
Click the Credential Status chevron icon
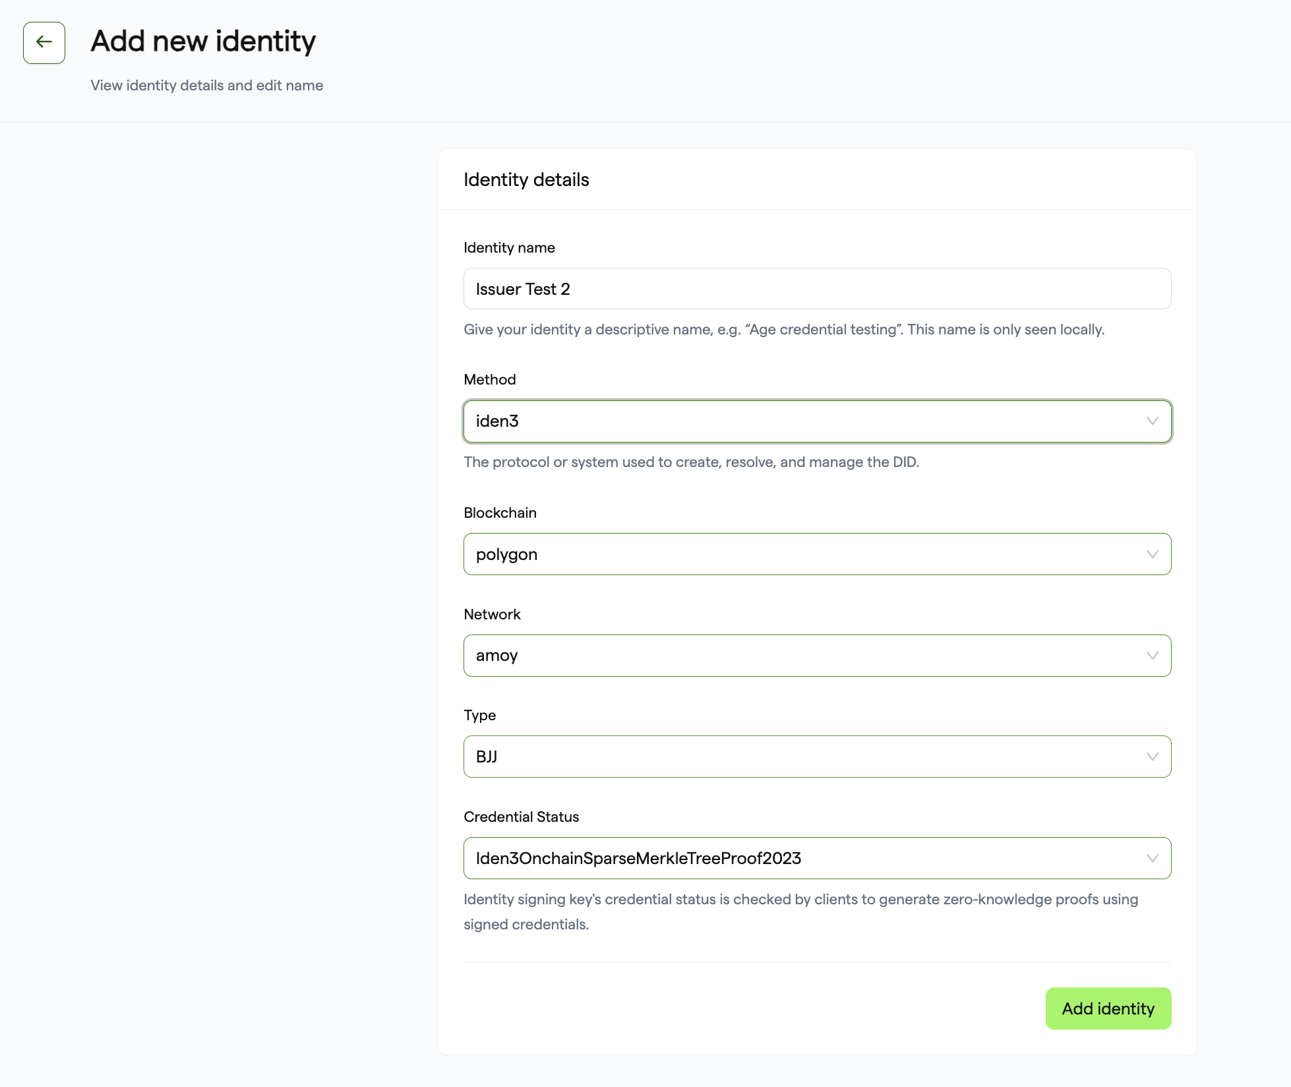[x=1152, y=858]
